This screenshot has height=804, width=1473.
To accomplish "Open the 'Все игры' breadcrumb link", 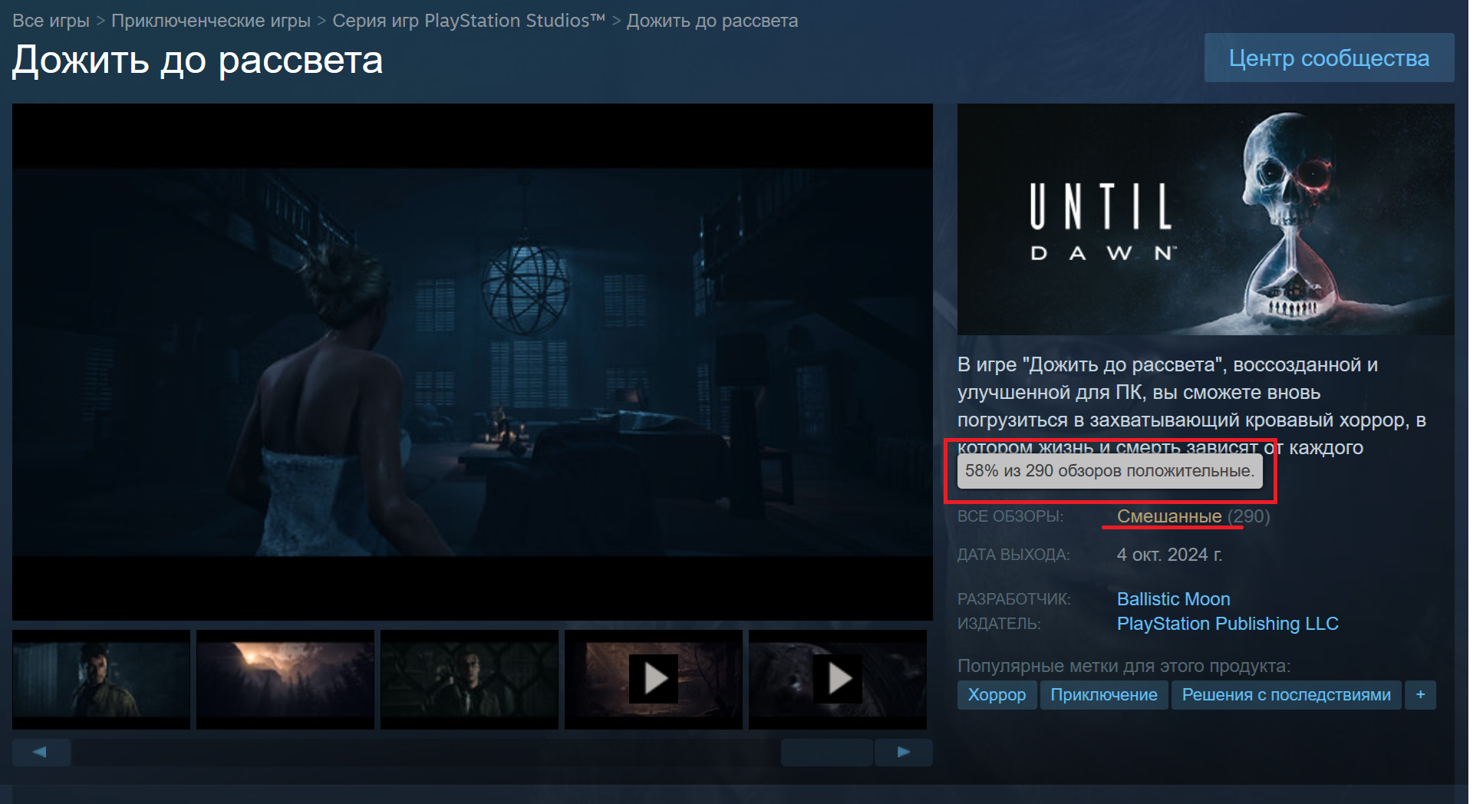I will pyautogui.click(x=51, y=21).
